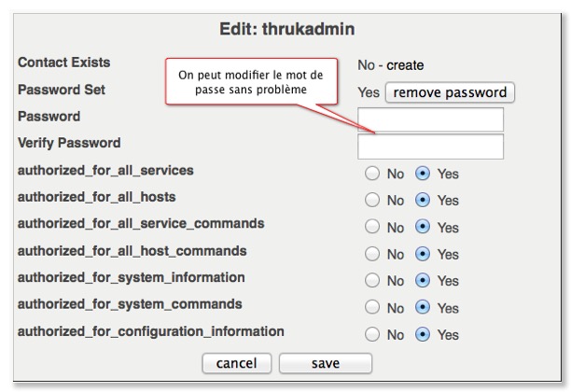Set authorized_for_all_hosts to Yes
Viewport: 571px width, 392px height.
tap(422, 200)
